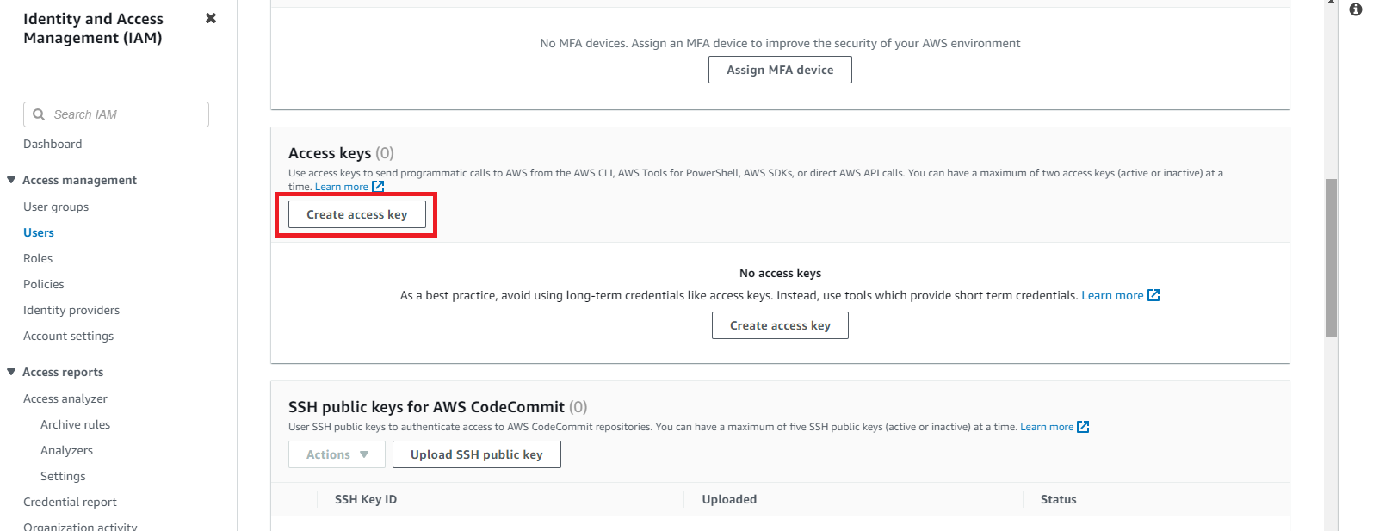Open external link icon in Access keys description

point(378,187)
